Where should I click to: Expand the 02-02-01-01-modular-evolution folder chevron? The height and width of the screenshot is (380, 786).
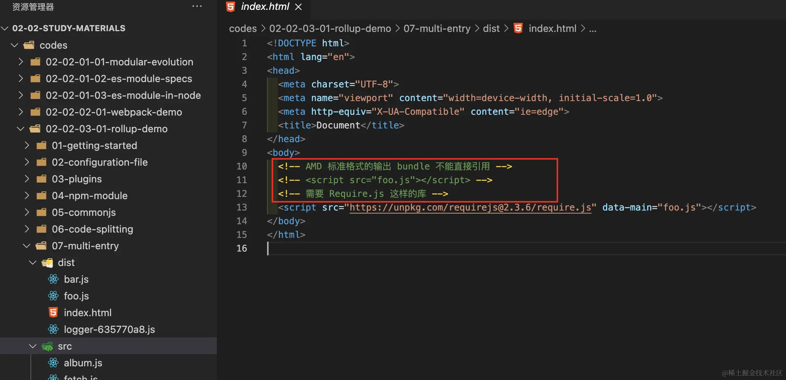[21, 62]
